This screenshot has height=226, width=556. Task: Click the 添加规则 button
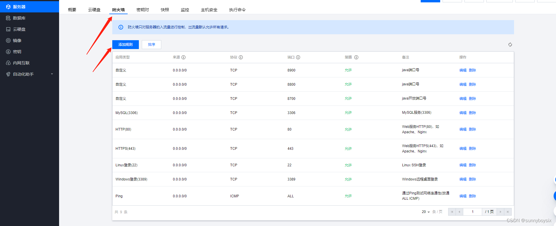pyautogui.click(x=126, y=45)
